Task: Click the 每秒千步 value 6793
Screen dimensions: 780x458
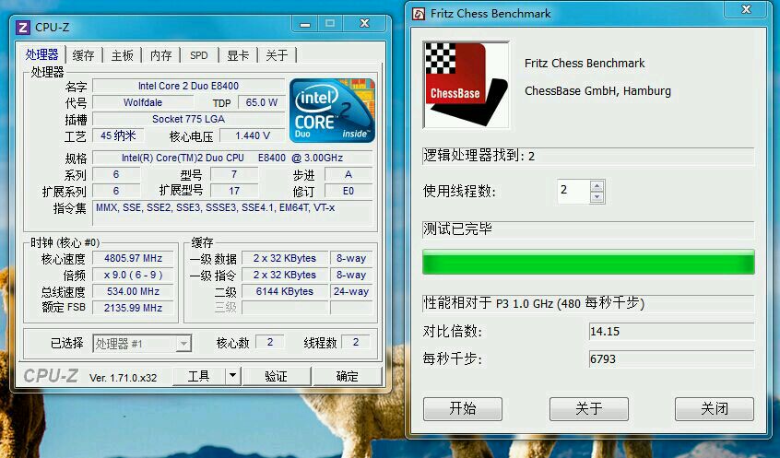Action: 671,358
